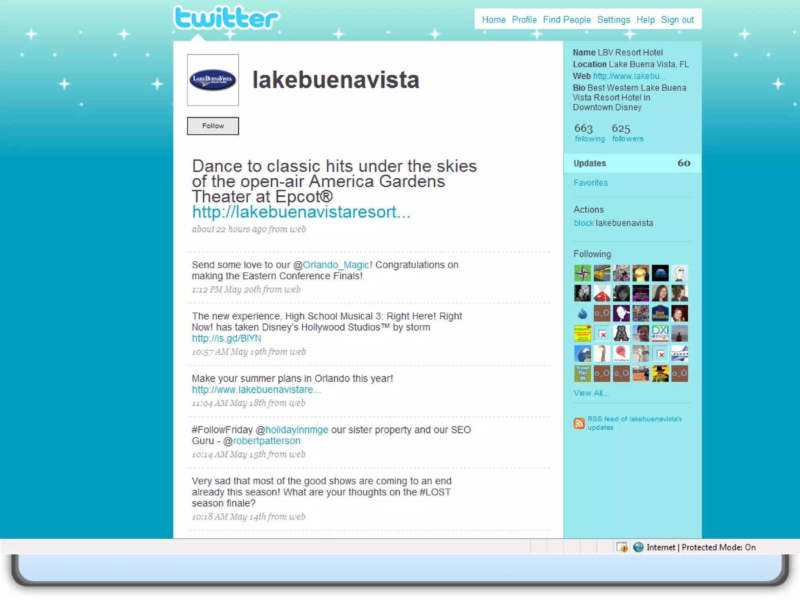800x600 pixels.
Task: Select the Travel Tips 24 avatar
Action: pos(582,373)
